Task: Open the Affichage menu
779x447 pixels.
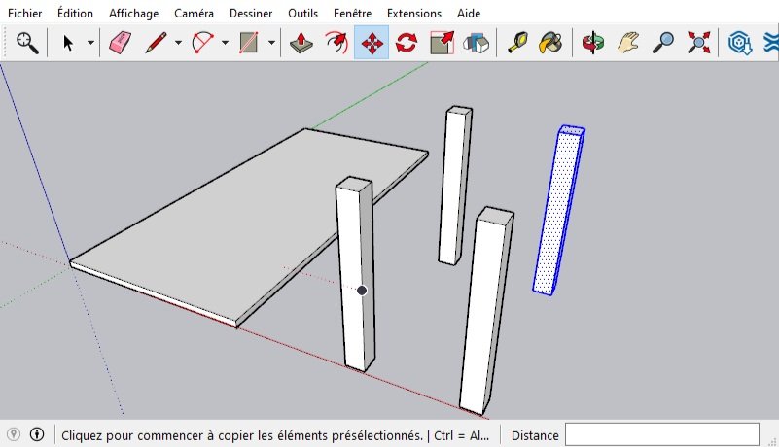Action: [133, 14]
